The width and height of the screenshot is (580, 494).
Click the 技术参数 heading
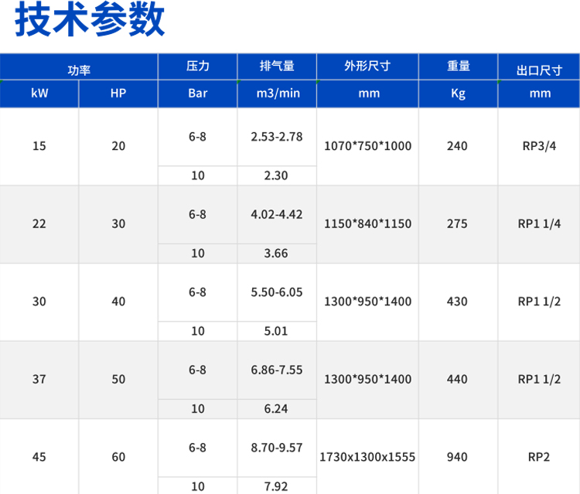(x=90, y=22)
